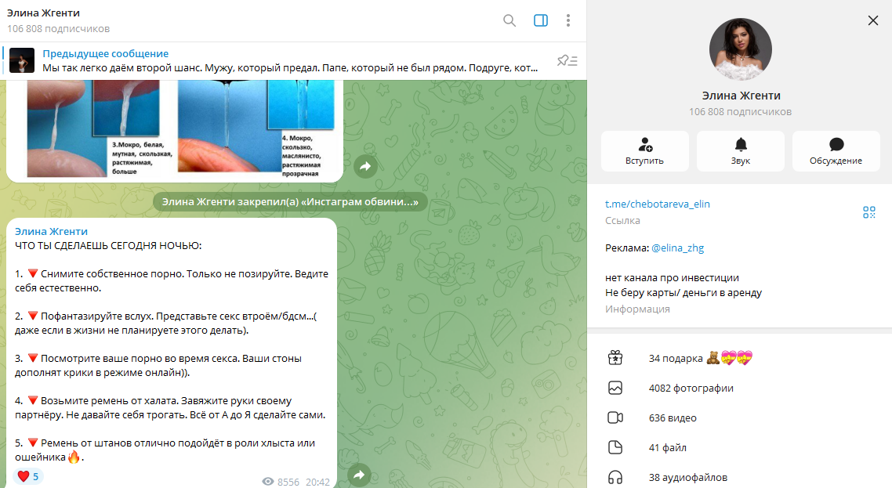
Task: Show QR code for channel link
Action: 868,211
